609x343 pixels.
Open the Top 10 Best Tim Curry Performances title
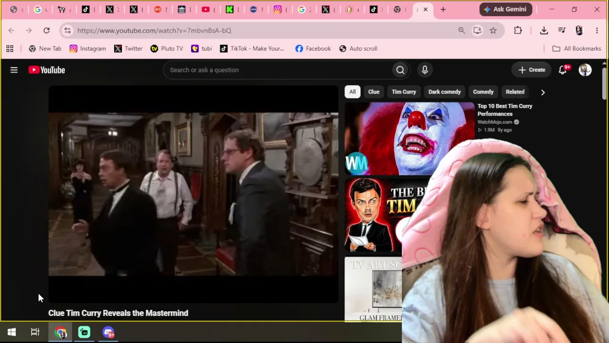[x=505, y=110]
